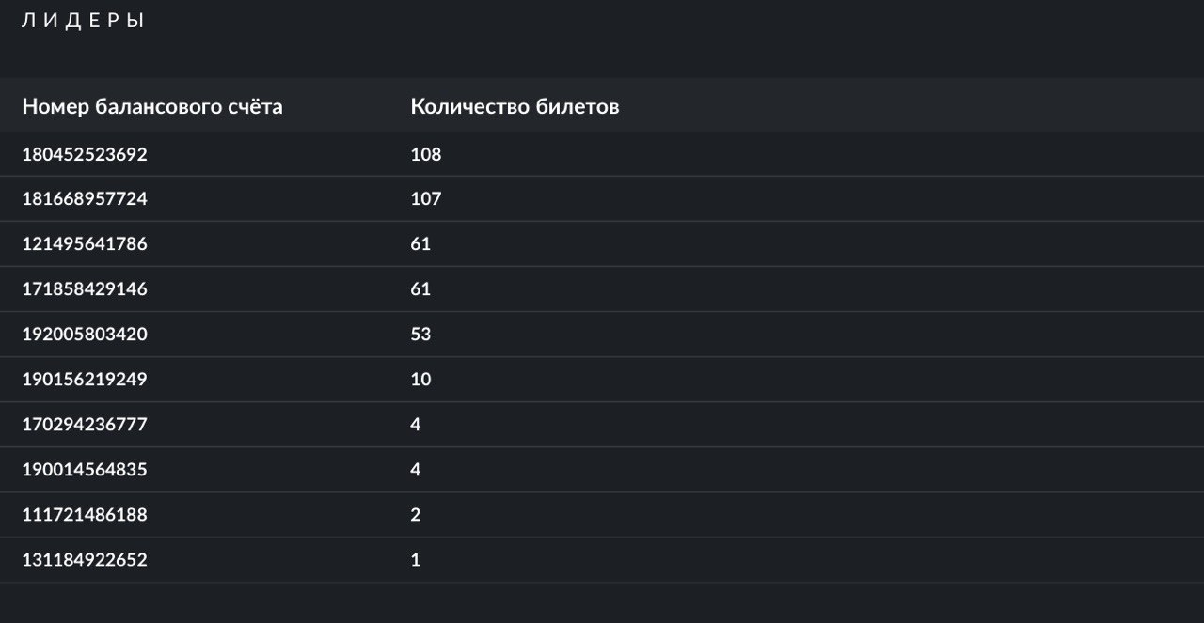Select account number 181668957724
1204x623 pixels.
85,199
